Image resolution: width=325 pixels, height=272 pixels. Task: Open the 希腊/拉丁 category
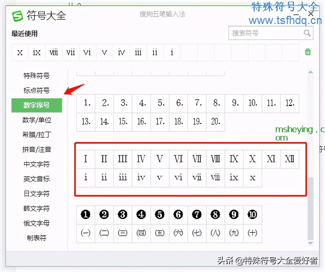point(37,135)
